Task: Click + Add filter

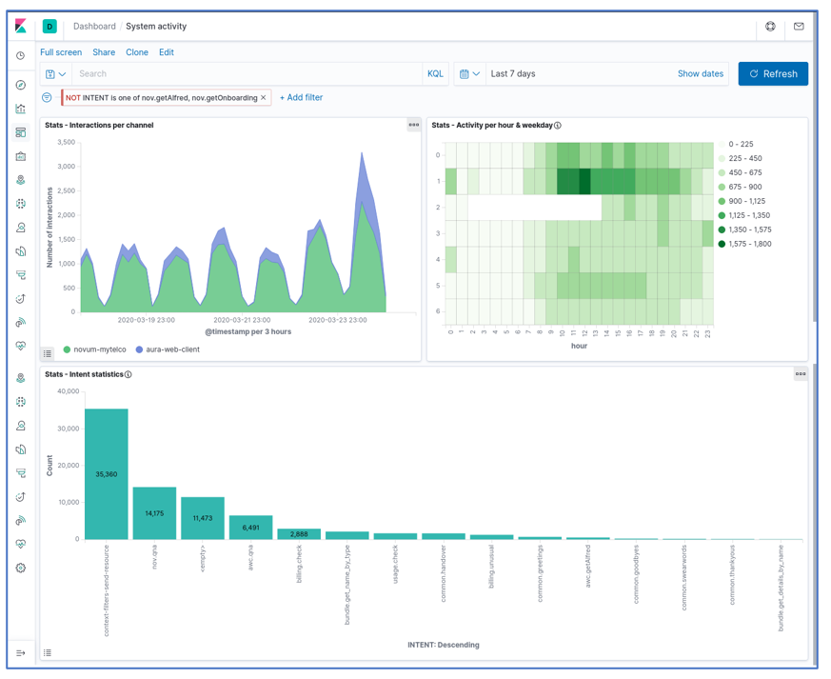Action: point(301,97)
